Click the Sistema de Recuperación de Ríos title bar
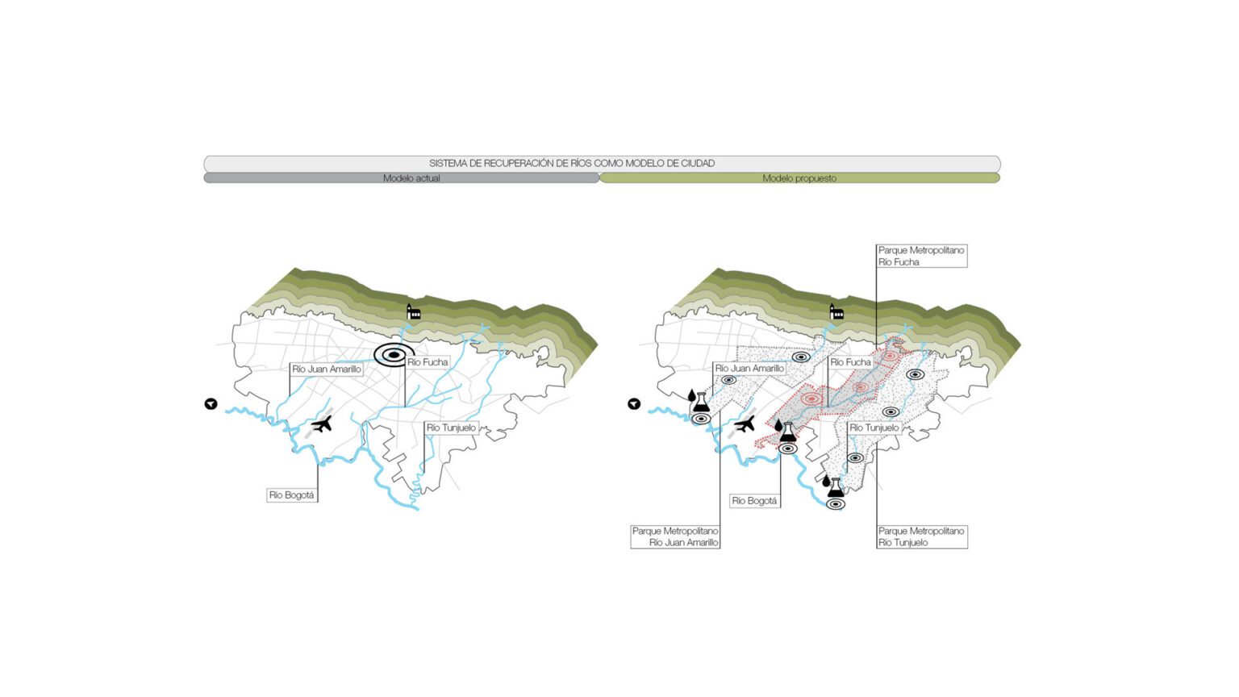The height and width of the screenshot is (697, 1239). tap(602, 164)
